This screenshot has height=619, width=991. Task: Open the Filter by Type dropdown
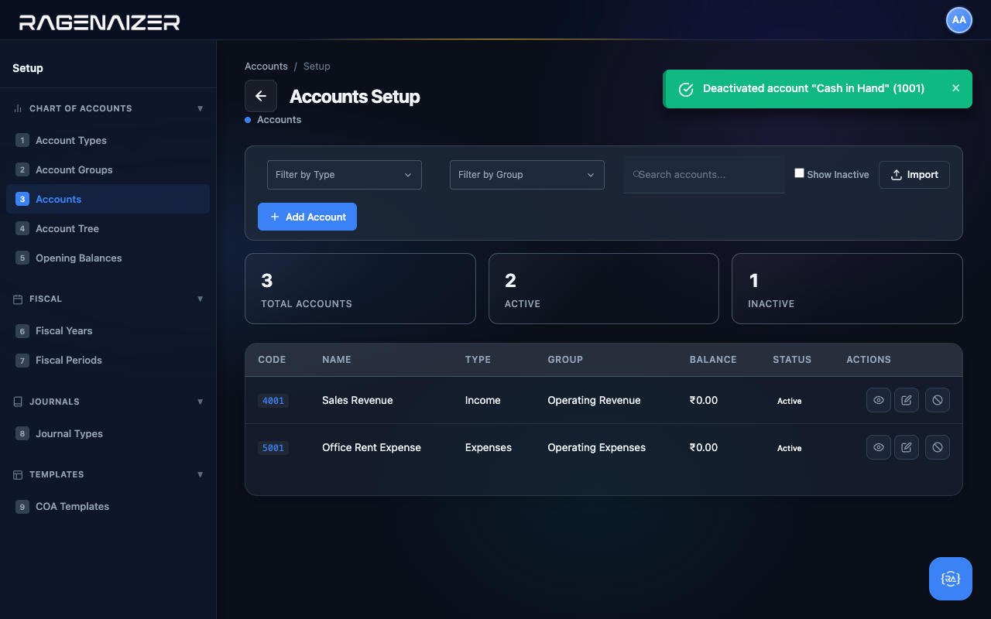[x=345, y=175]
